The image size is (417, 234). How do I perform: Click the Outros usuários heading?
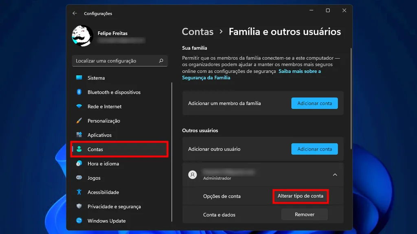coord(200,130)
